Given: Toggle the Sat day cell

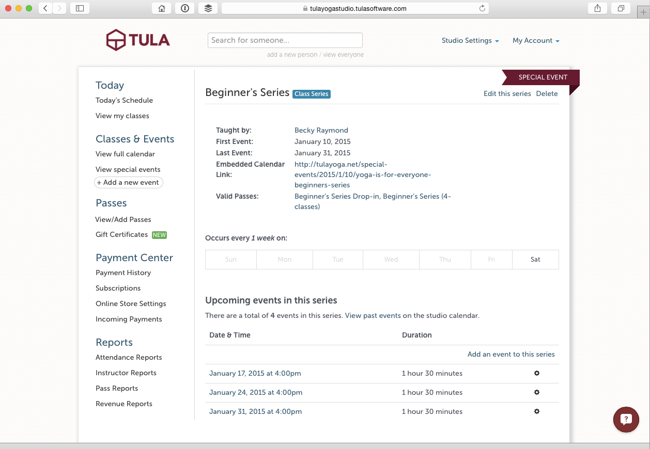Looking at the screenshot, I should point(535,260).
